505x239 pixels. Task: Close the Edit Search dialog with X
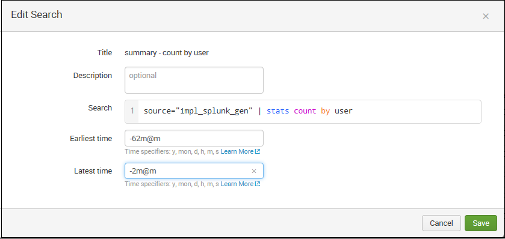[486, 16]
